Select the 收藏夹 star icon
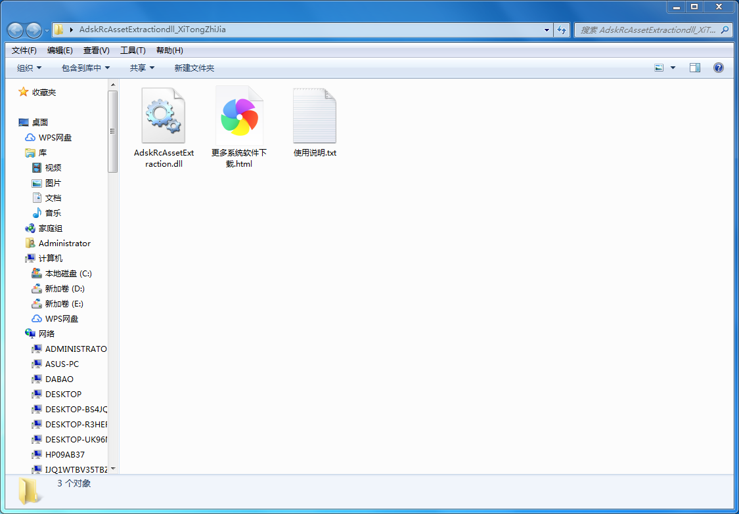This screenshot has width=739, height=514. pyautogui.click(x=23, y=92)
